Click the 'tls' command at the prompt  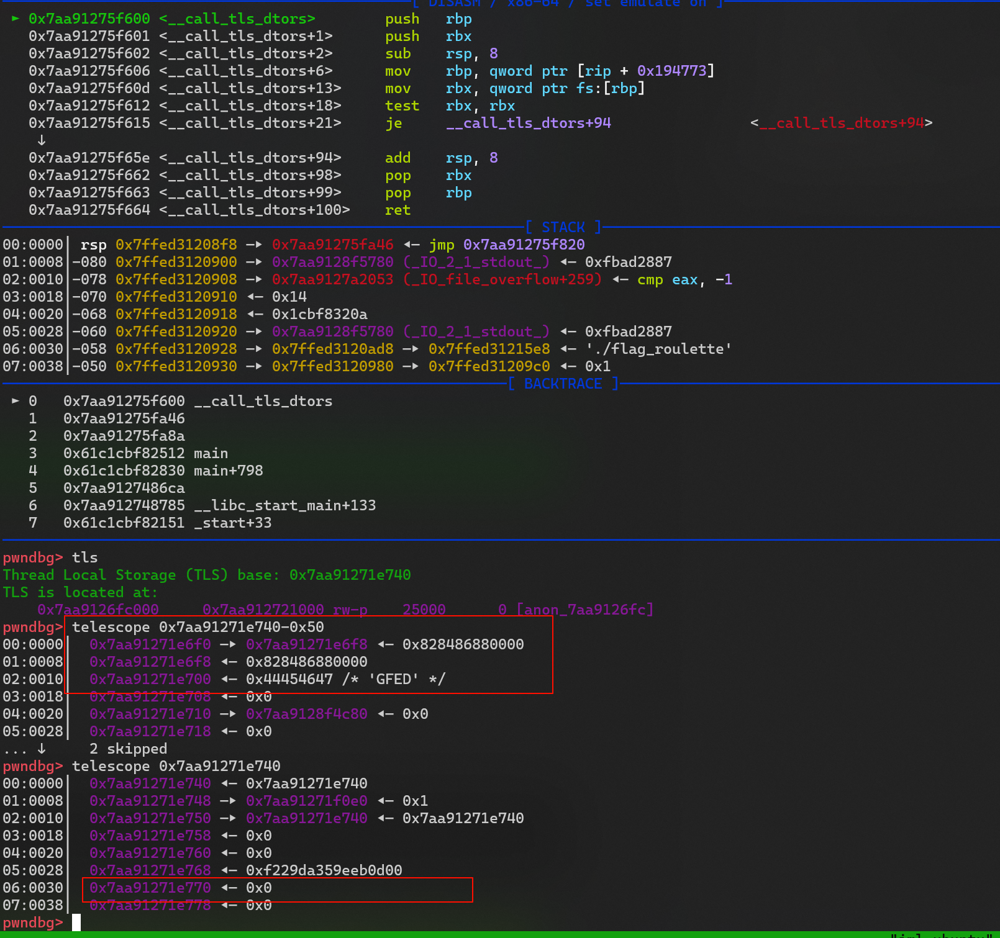coord(85,558)
